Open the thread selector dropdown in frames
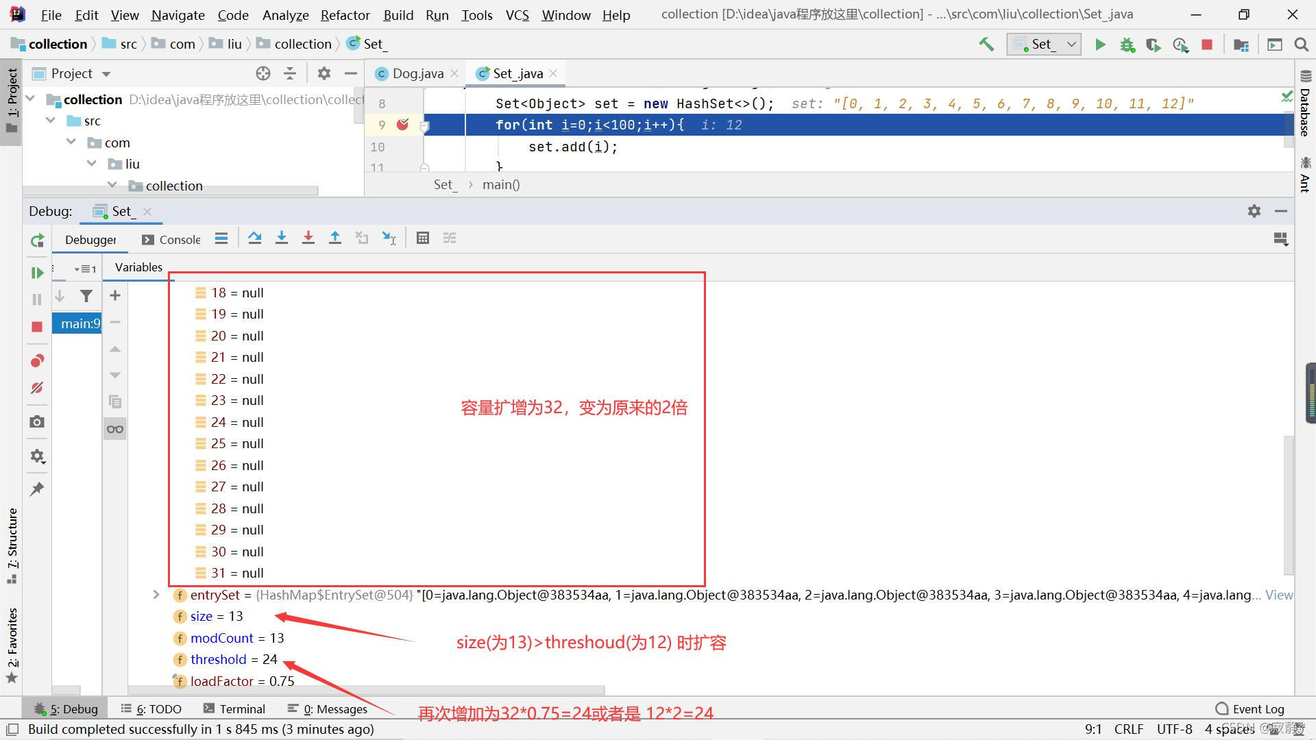Screen dimensions: 1316x740 pos(86,269)
